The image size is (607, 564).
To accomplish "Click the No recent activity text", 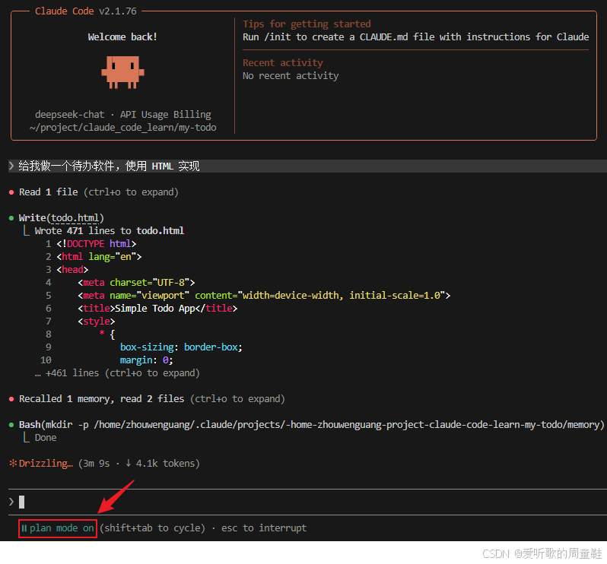I will pos(291,76).
